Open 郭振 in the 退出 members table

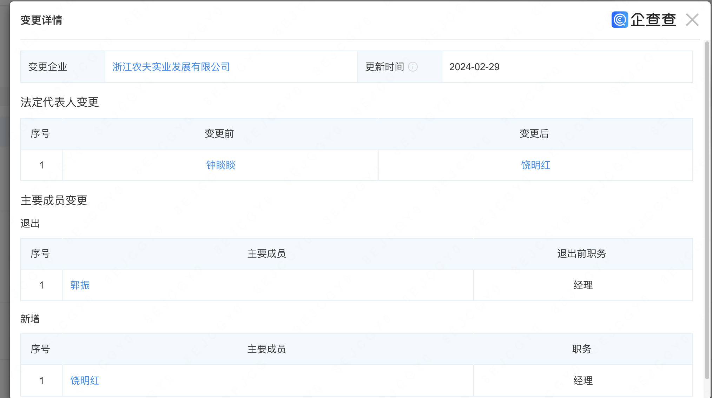tap(80, 285)
